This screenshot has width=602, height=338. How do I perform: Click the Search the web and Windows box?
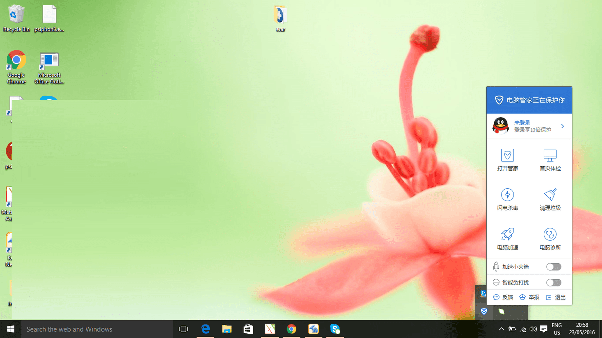click(95, 329)
